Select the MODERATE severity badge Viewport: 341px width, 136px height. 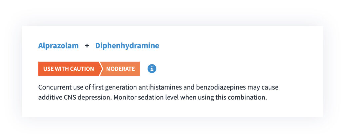[x=120, y=69]
